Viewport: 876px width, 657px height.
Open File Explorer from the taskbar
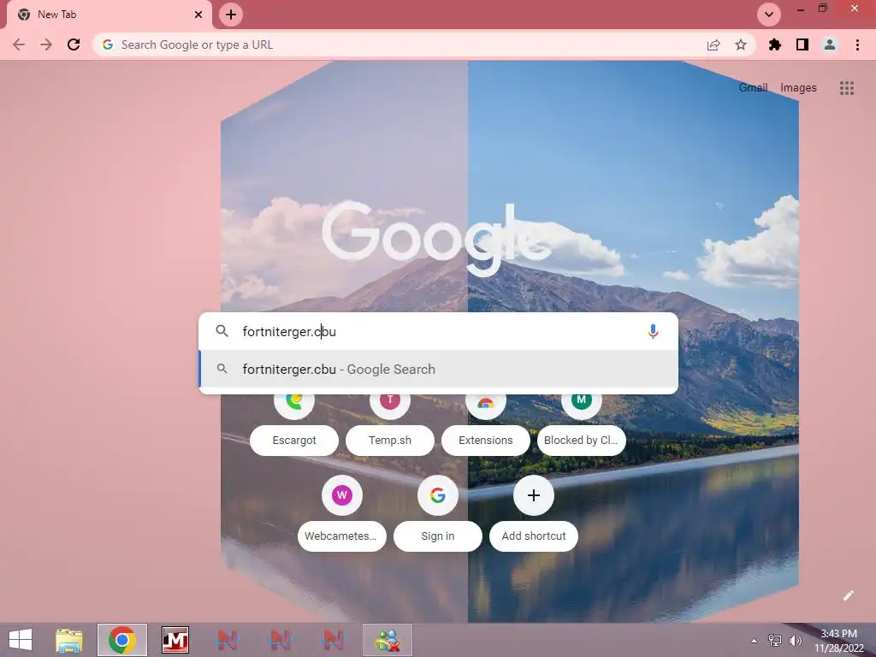click(68, 640)
